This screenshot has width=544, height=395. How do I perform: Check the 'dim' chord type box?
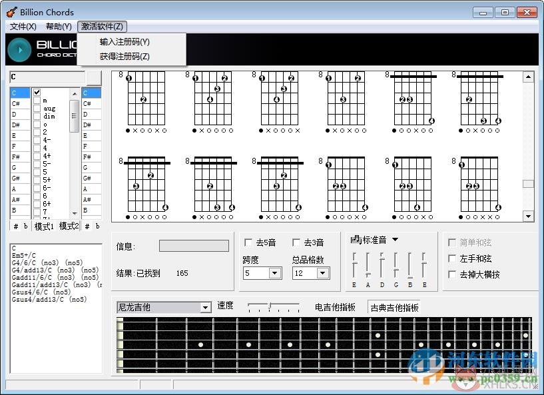point(37,117)
